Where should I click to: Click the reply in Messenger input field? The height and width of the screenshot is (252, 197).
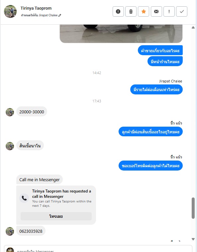point(98,249)
